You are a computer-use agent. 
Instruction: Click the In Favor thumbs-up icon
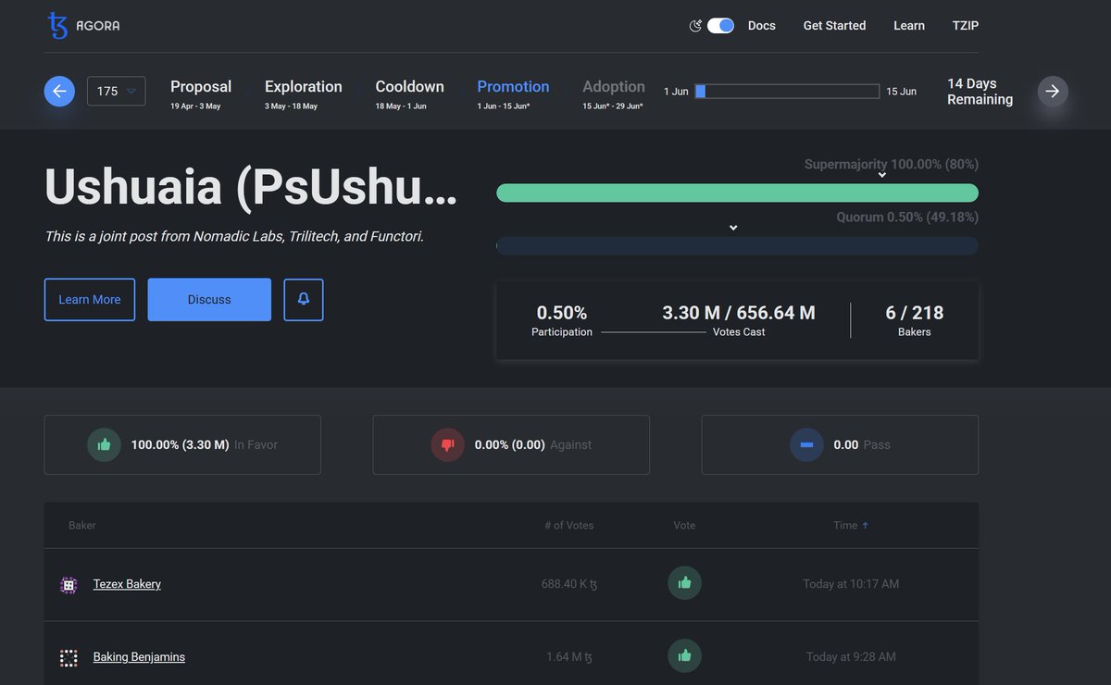[x=104, y=445]
